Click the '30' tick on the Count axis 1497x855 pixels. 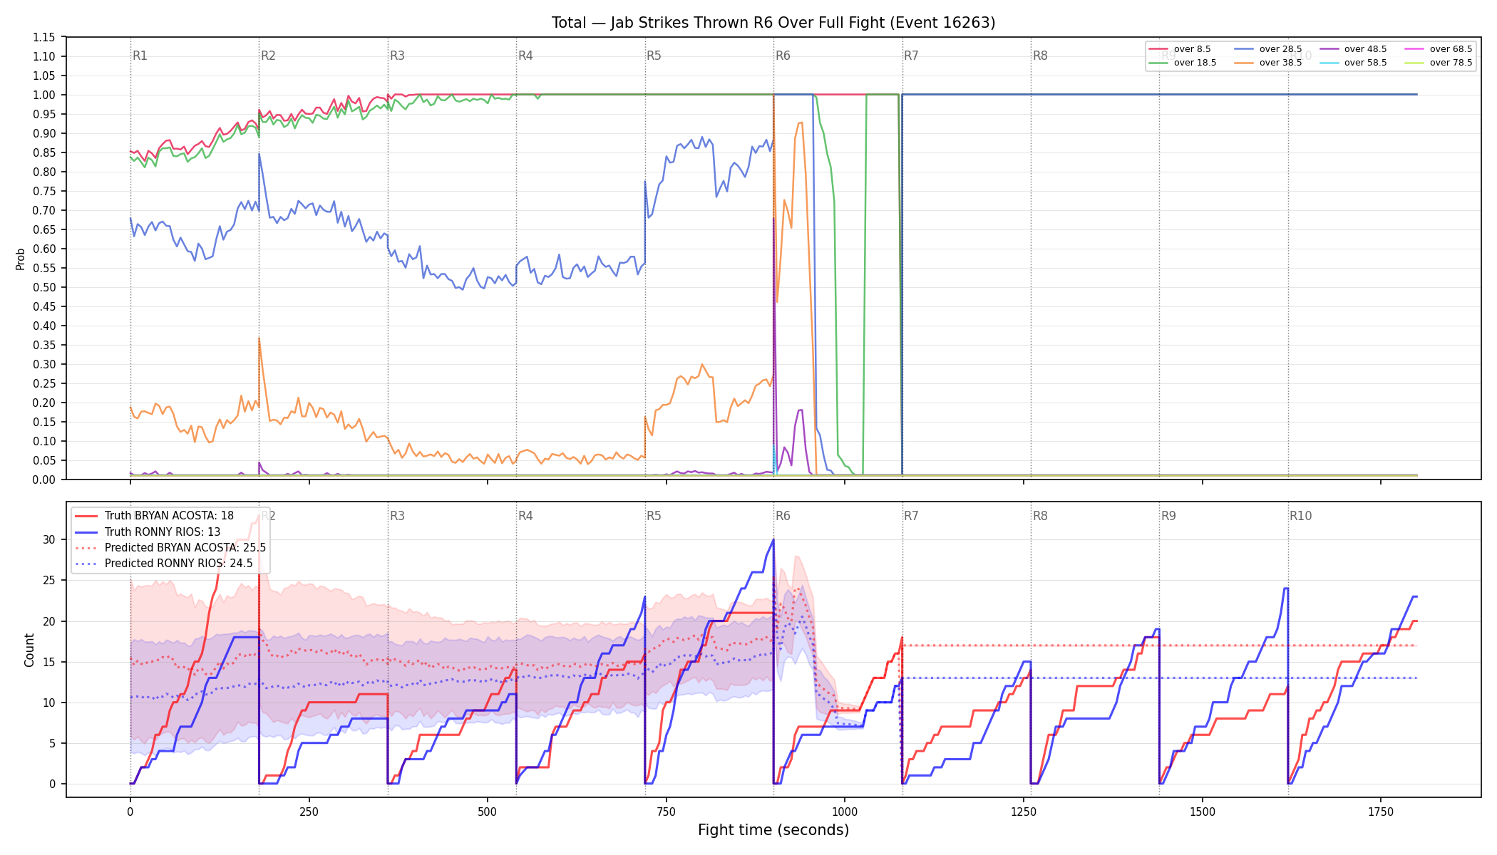pos(48,539)
